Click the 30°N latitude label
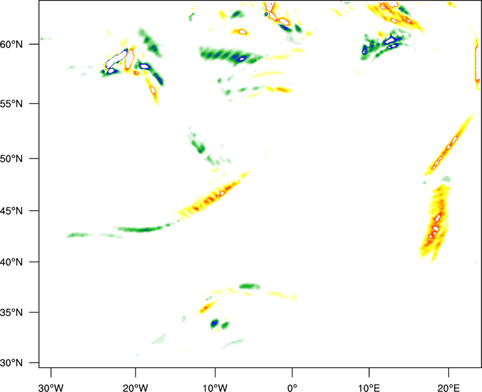 coord(11,362)
